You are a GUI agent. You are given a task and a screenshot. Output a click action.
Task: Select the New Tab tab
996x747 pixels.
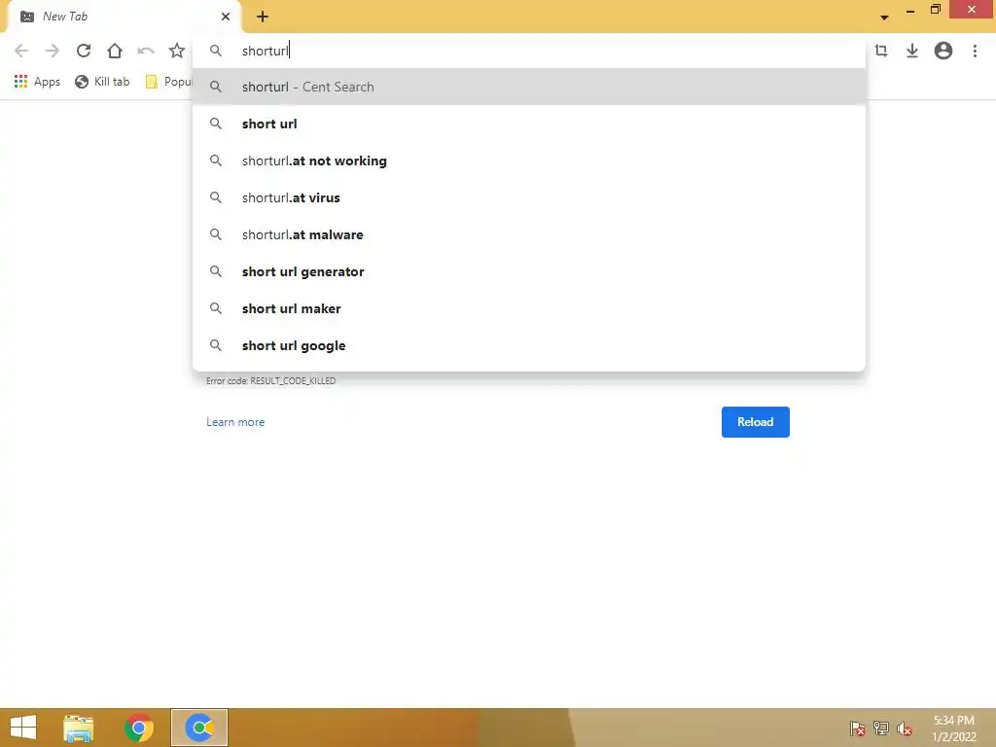coord(124,17)
